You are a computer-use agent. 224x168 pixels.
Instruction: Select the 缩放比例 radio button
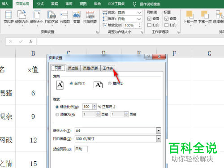57,107
